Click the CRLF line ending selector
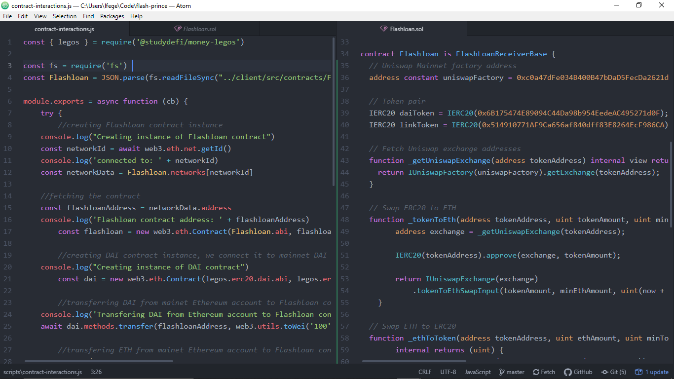 pos(425,372)
